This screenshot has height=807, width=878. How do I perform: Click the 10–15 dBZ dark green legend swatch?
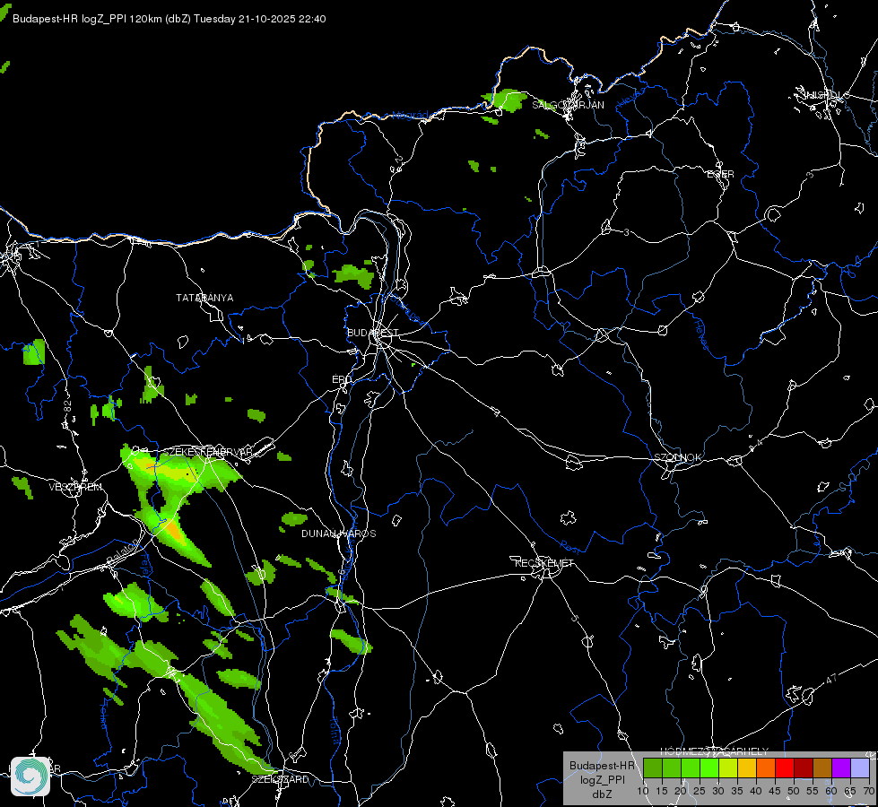653,768
